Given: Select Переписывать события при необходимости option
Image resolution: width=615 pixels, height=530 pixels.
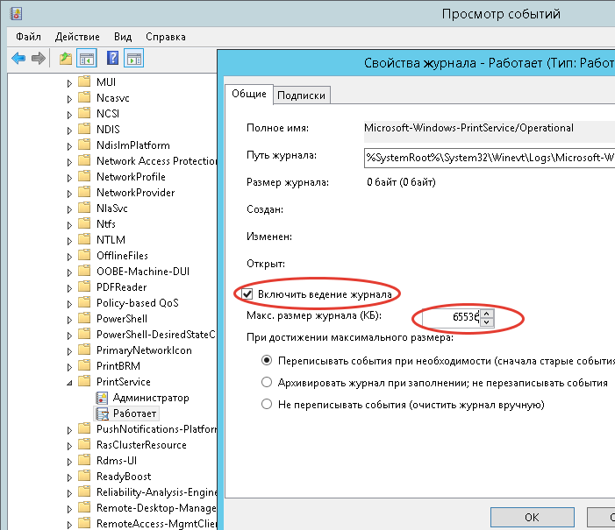Looking at the screenshot, I should [267, 360].
